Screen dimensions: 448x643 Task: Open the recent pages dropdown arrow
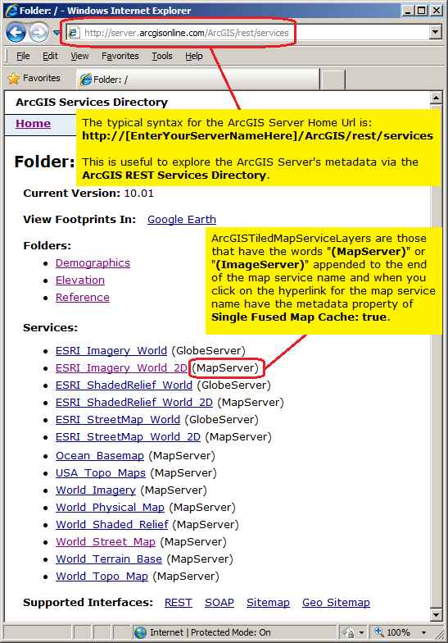click(x=57, y=33)
